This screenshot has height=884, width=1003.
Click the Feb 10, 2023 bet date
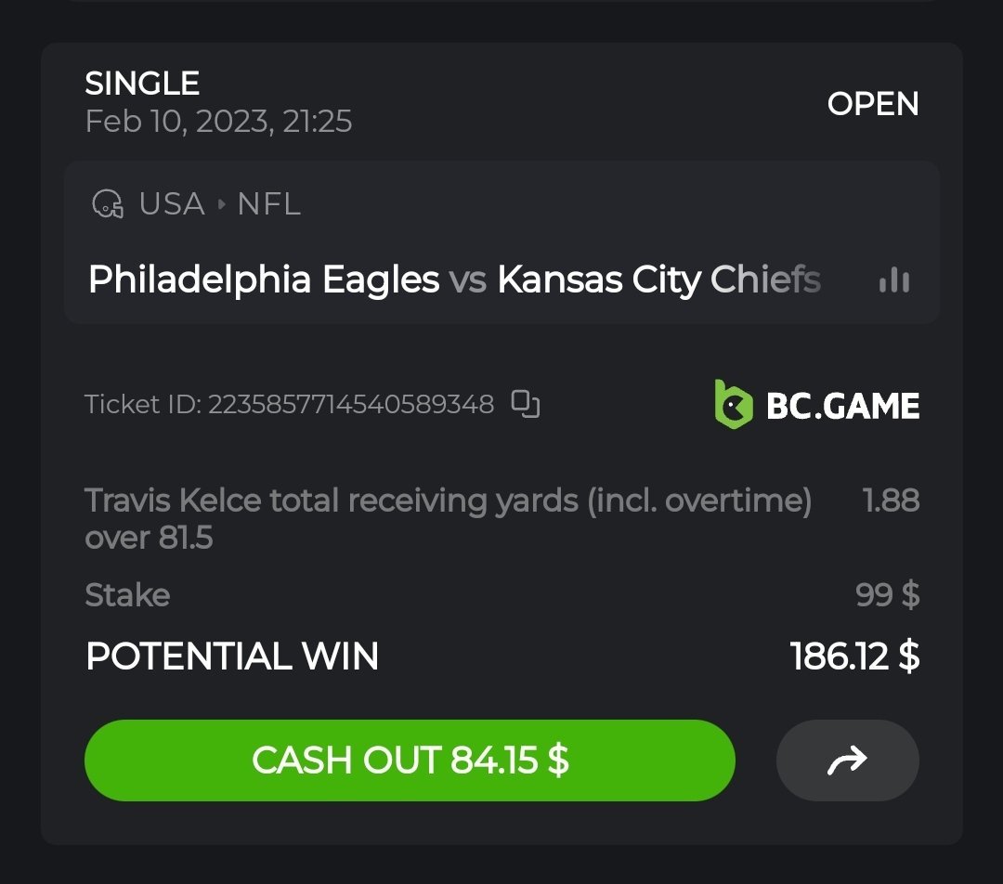[218, 122]
